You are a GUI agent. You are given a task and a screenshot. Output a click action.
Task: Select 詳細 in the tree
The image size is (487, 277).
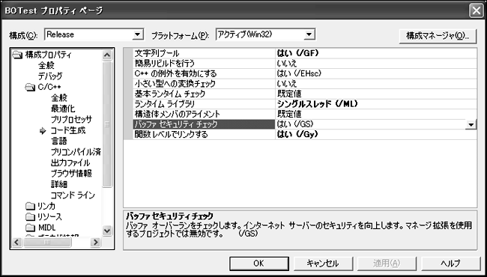[59, 184]
